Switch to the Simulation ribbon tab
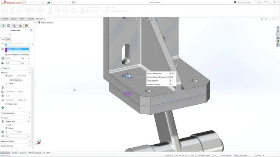The image size is (280, 157). 40,19
